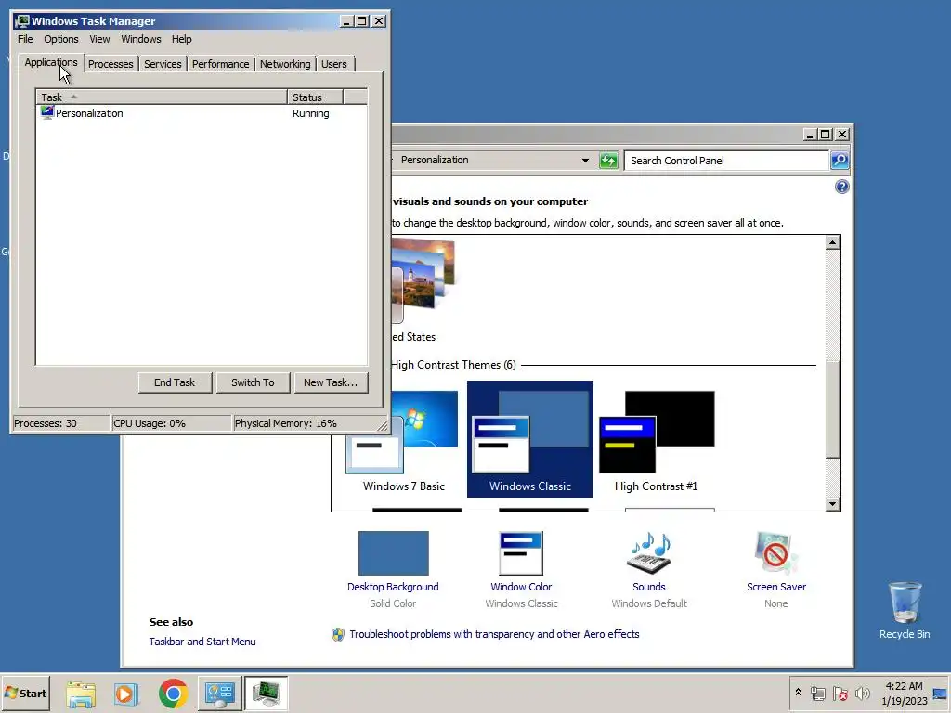Viewport: 951px width, 713px height.
Task: Sort applications by Task column header
Action: click(x=162, y=97)
